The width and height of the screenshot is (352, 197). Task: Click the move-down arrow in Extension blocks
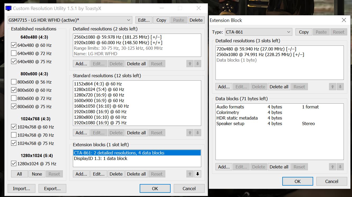198,174
